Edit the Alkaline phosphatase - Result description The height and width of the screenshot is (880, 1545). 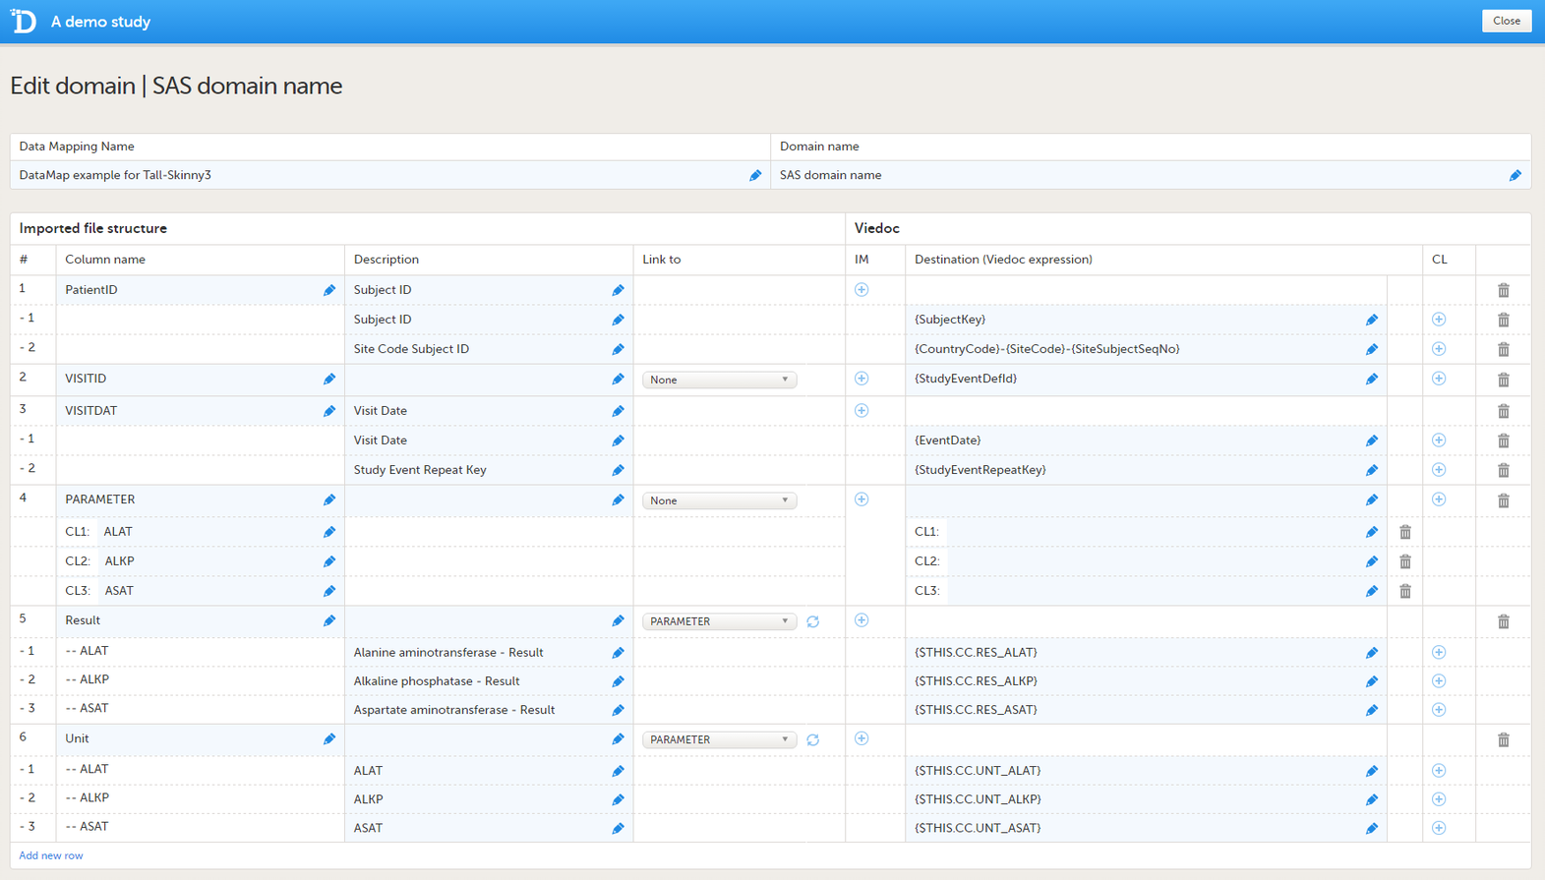click(x=618, y=681)
